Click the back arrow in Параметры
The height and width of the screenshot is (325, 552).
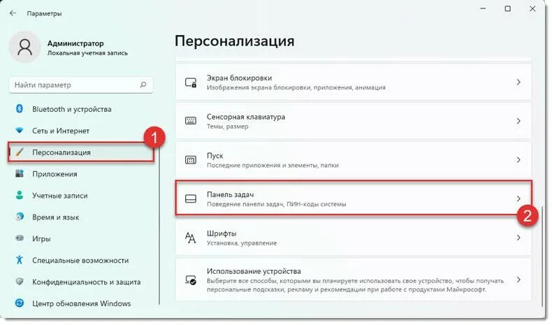[13, 13]
